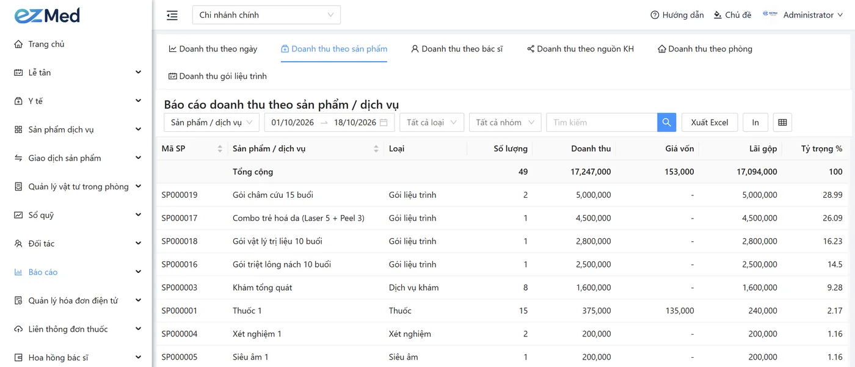The height and width of the screenshot is (367, 855).
Task: Switch to Doanh thu theo nguồn KH tab
Action: click(581, 49)
